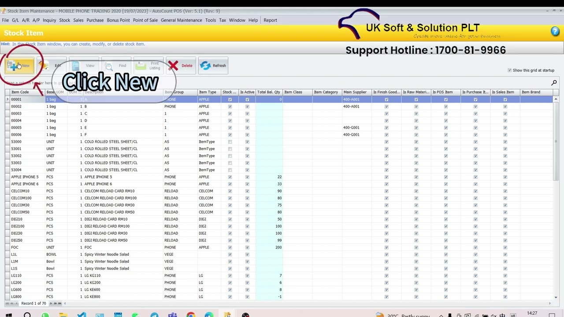Open the Point of Sale menu
Image resolution: width=564 pixels, height=317 pixels.
pyautogui.click(x=145, y=20)
